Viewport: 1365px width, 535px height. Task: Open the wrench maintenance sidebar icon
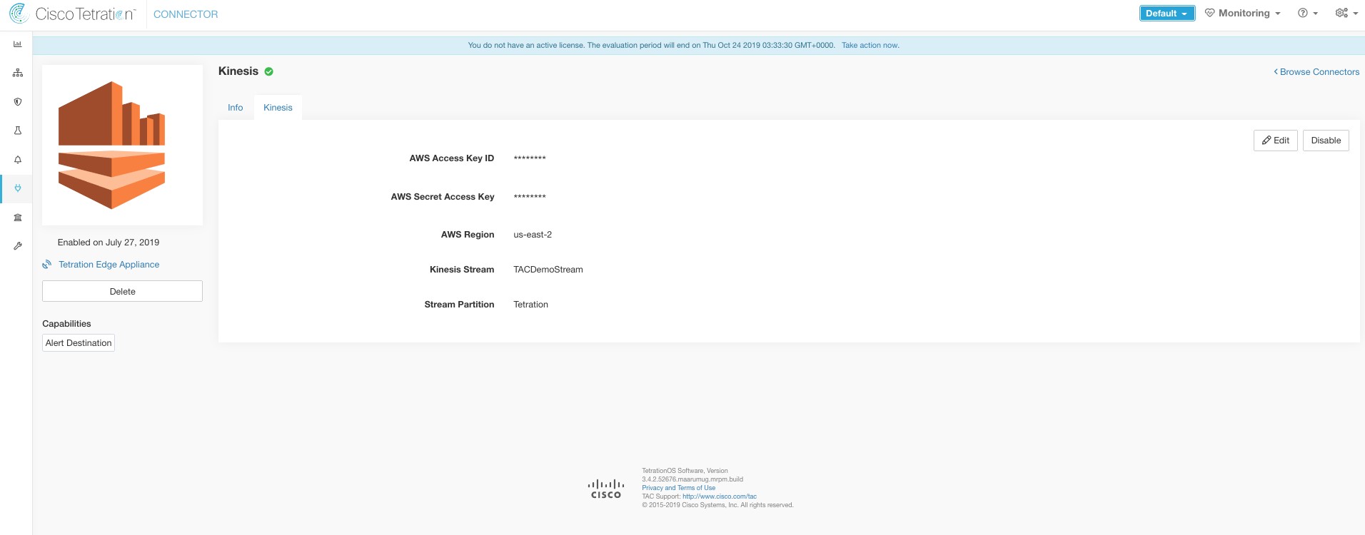17,246
